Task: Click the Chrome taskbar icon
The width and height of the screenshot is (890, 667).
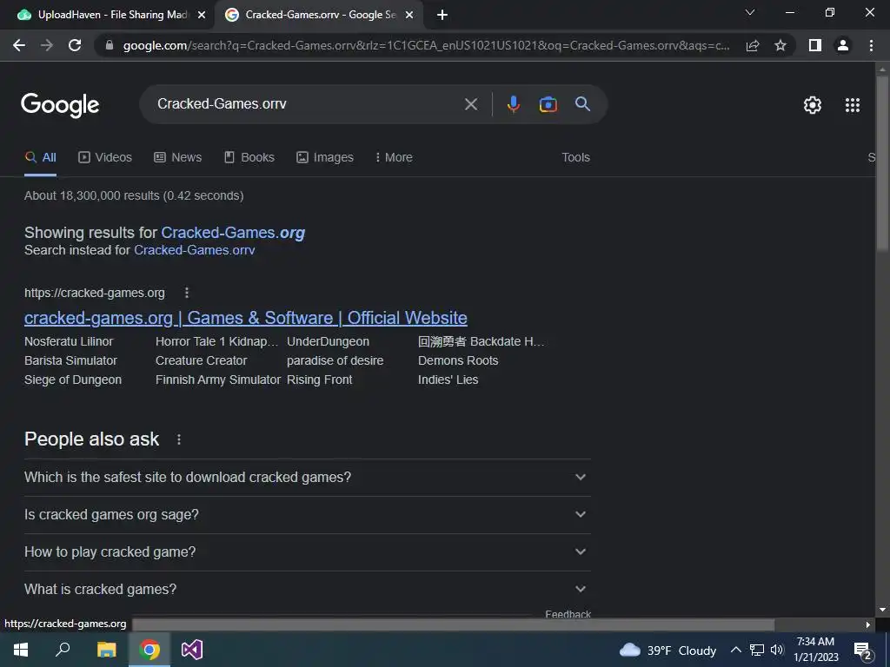Action: [x=149, y=650]
